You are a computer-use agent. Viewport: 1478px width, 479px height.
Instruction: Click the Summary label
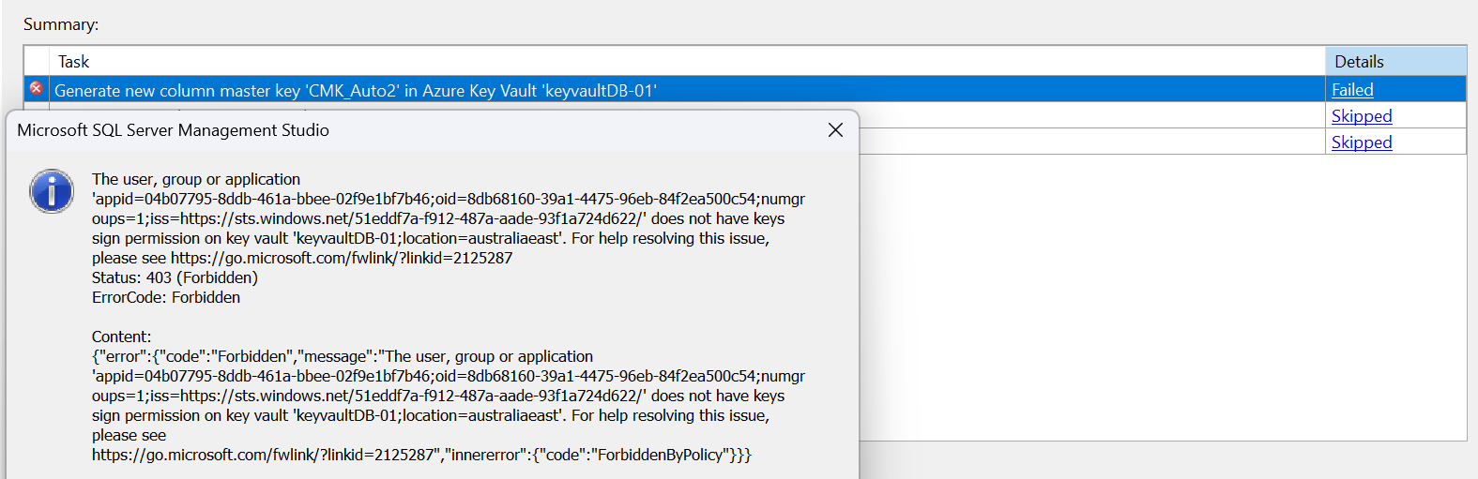point(61,24)
